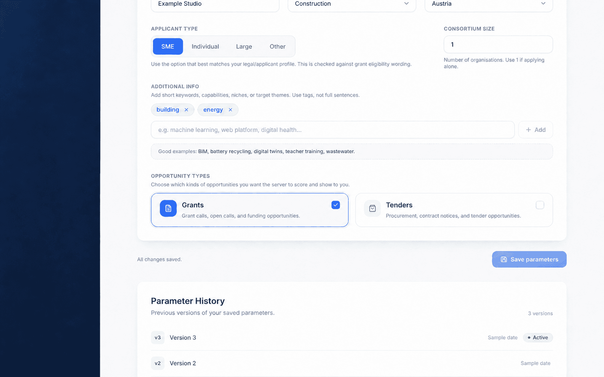Click the Tenders shopping bag icon
The width and height of the screenshot is (604, 377).
372,208
